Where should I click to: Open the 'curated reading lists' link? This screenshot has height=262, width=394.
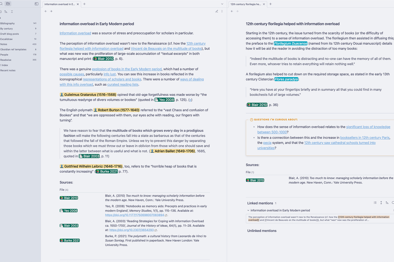click(x=123, y=84)
